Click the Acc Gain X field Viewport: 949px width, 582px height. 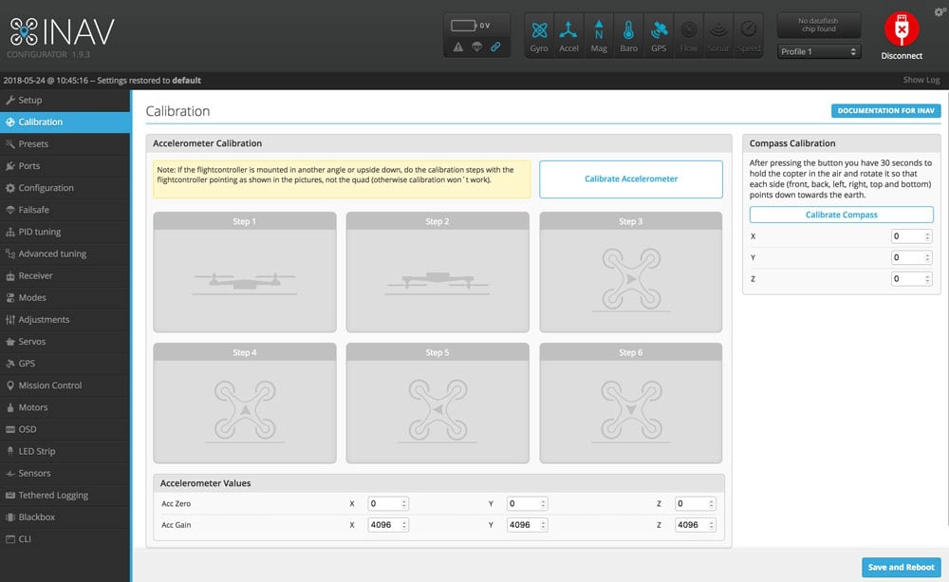[388, 524]
